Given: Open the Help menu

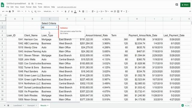Looking at the screenshot, I should [53, 7].
